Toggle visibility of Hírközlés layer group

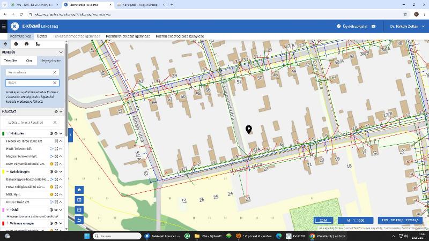pyautogui.click(x=56, y=133)
